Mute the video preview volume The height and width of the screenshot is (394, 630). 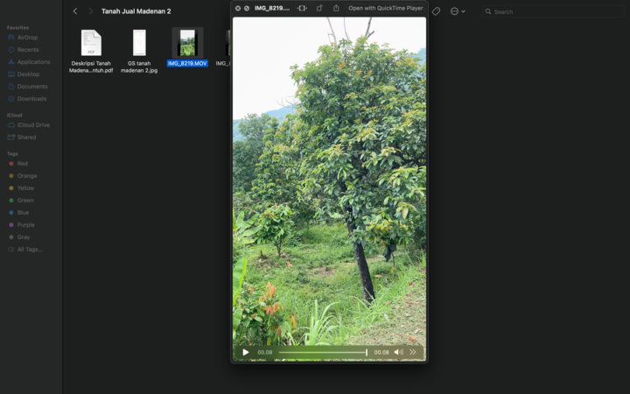point(398,352)
